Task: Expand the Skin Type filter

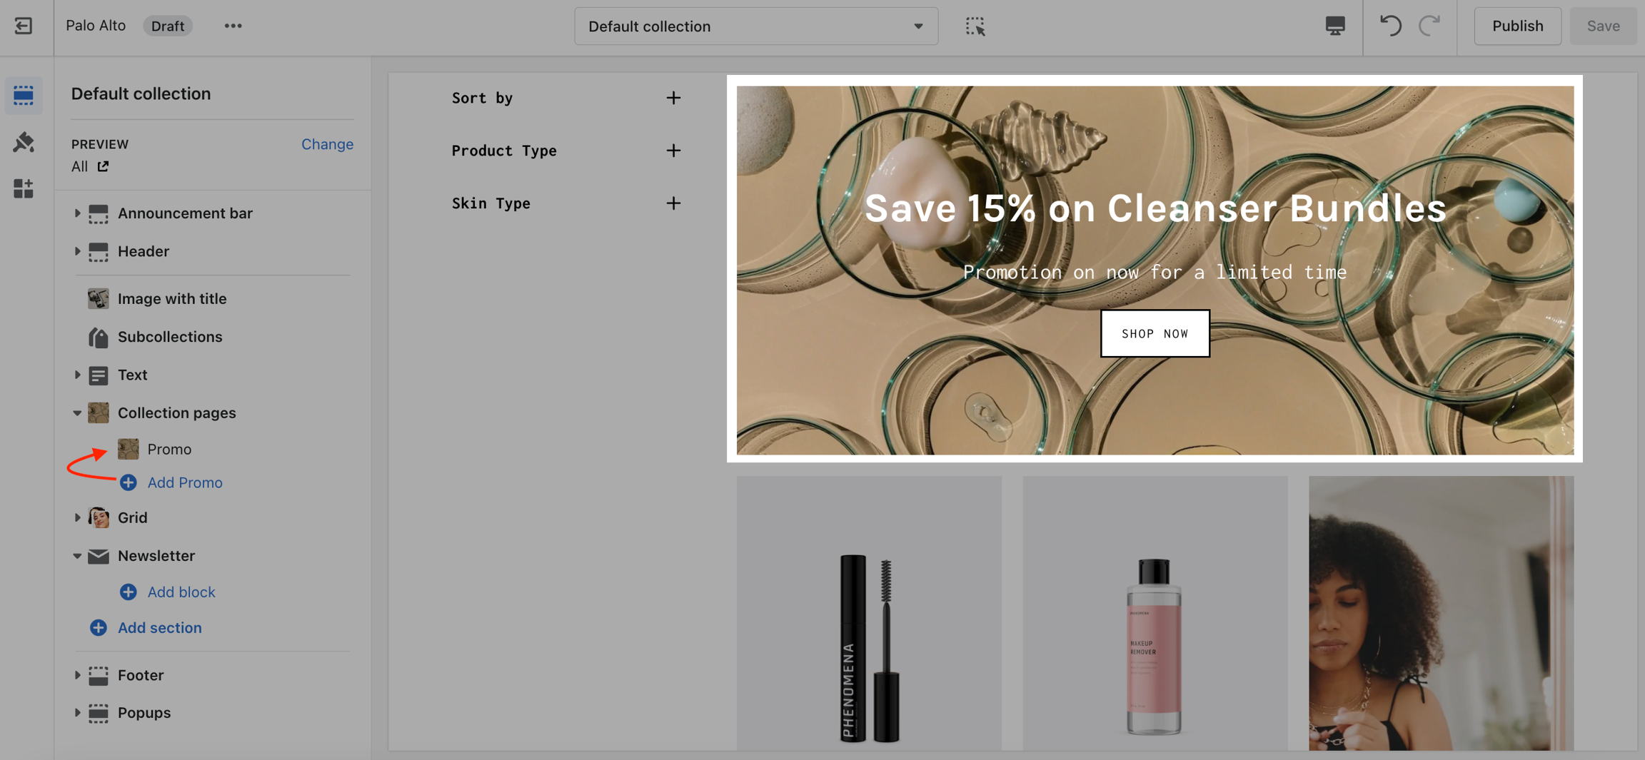Action: pyautogui.click(x=673, y=203)
